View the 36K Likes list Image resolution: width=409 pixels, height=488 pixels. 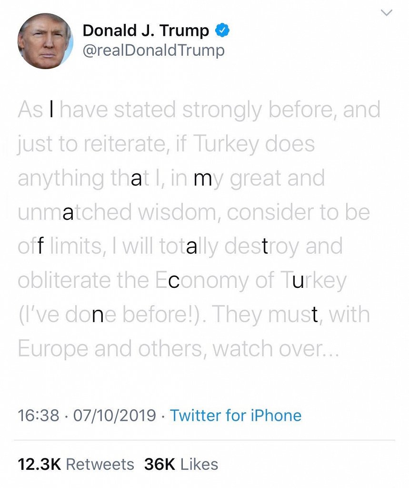click(181, 464)
